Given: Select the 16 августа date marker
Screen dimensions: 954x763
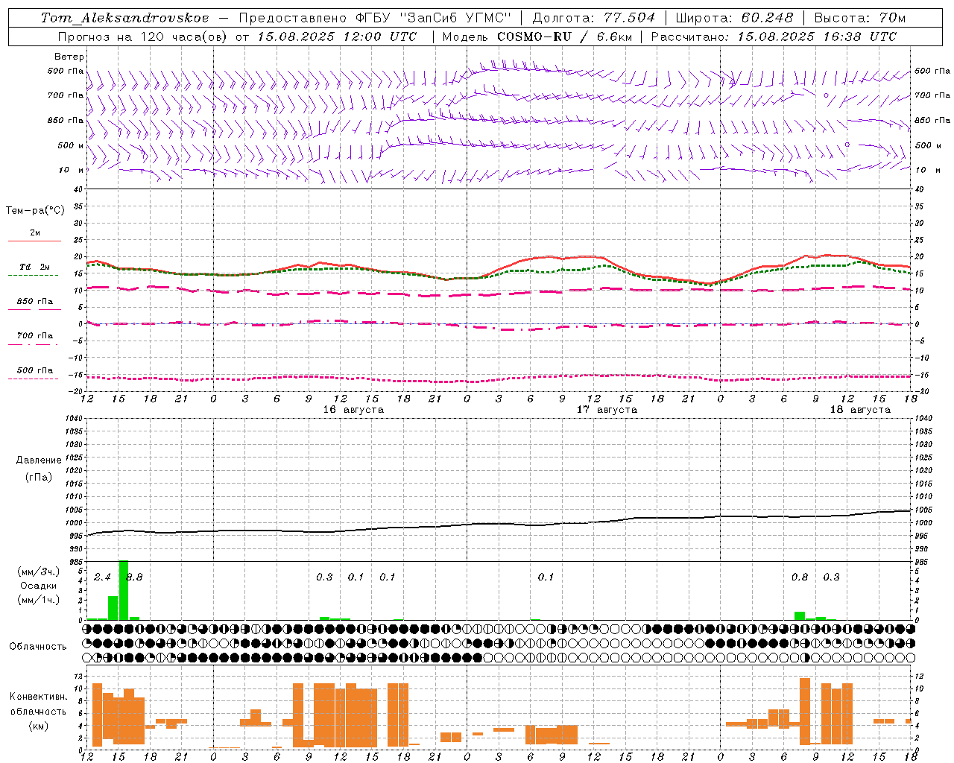Looking at the screenshot, I should pyautogui.click(x=353, y=410).
